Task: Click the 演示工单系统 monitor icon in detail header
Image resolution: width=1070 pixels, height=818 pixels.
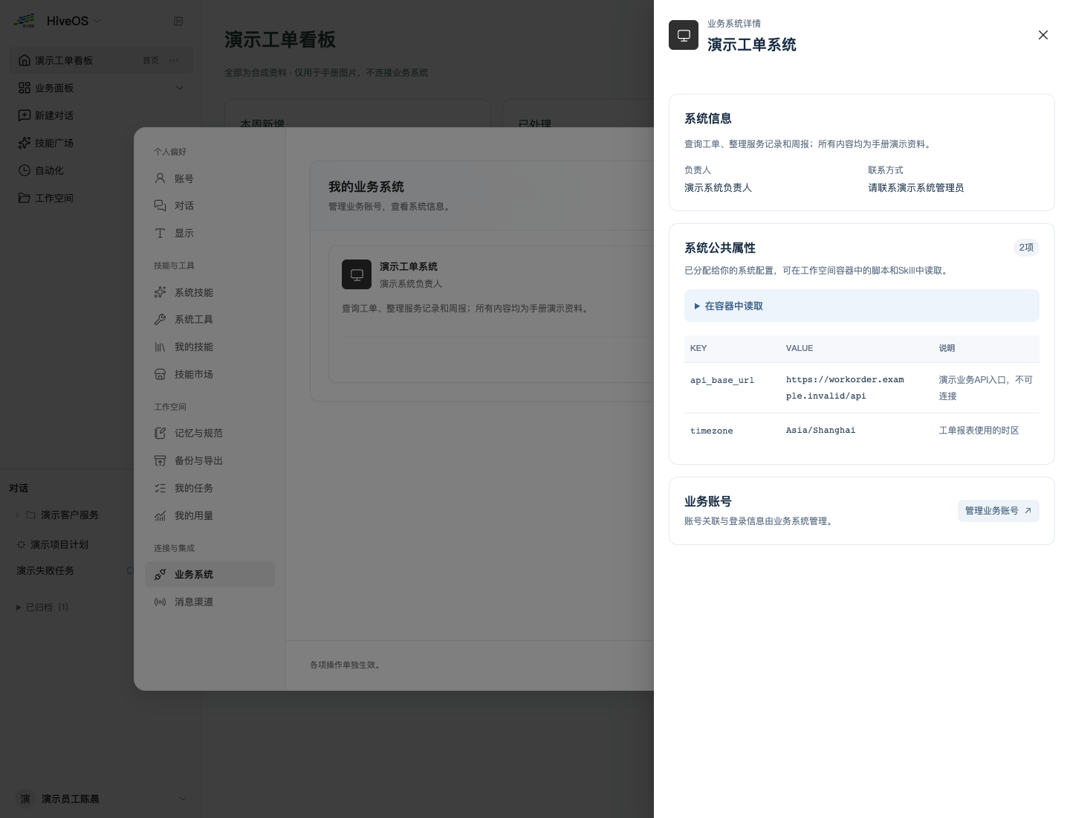Action: click(x=684, y=35)
